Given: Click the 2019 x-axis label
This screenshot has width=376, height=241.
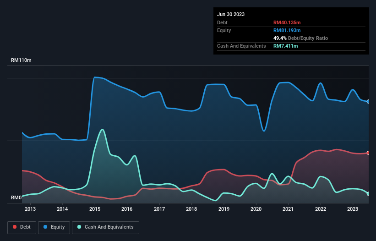Looking at the screenshot, I should (x=224, y=209).
